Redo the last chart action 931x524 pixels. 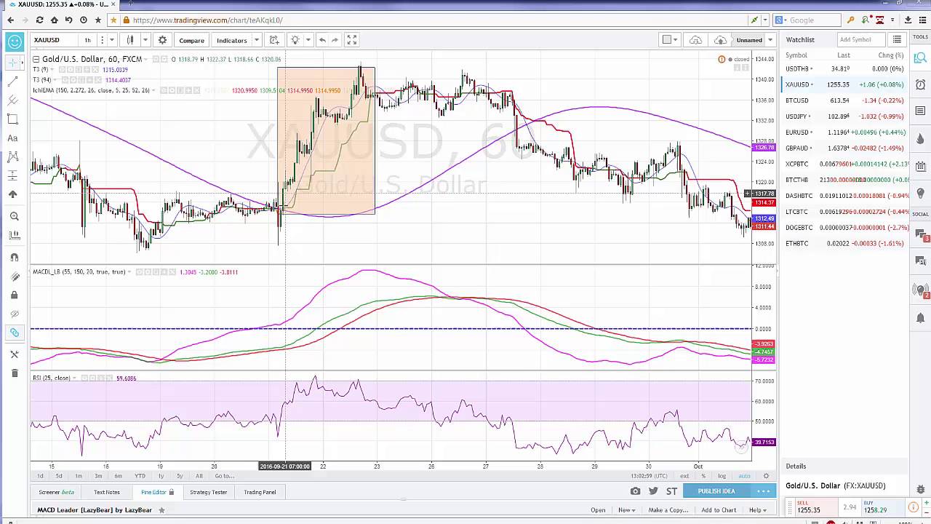(335, 40)
